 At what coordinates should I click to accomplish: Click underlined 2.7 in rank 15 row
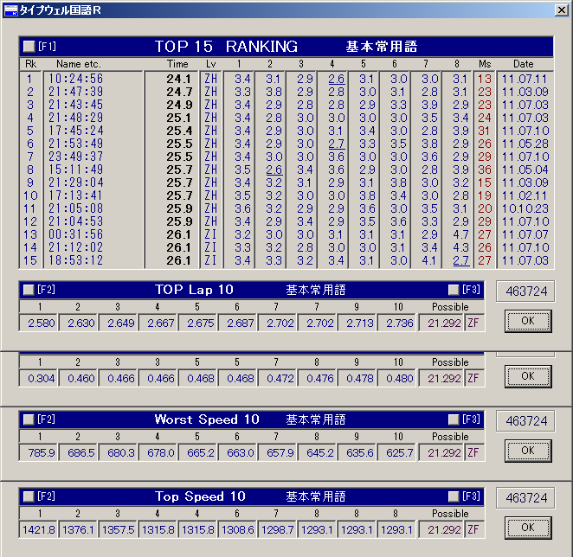click(460, 260)
